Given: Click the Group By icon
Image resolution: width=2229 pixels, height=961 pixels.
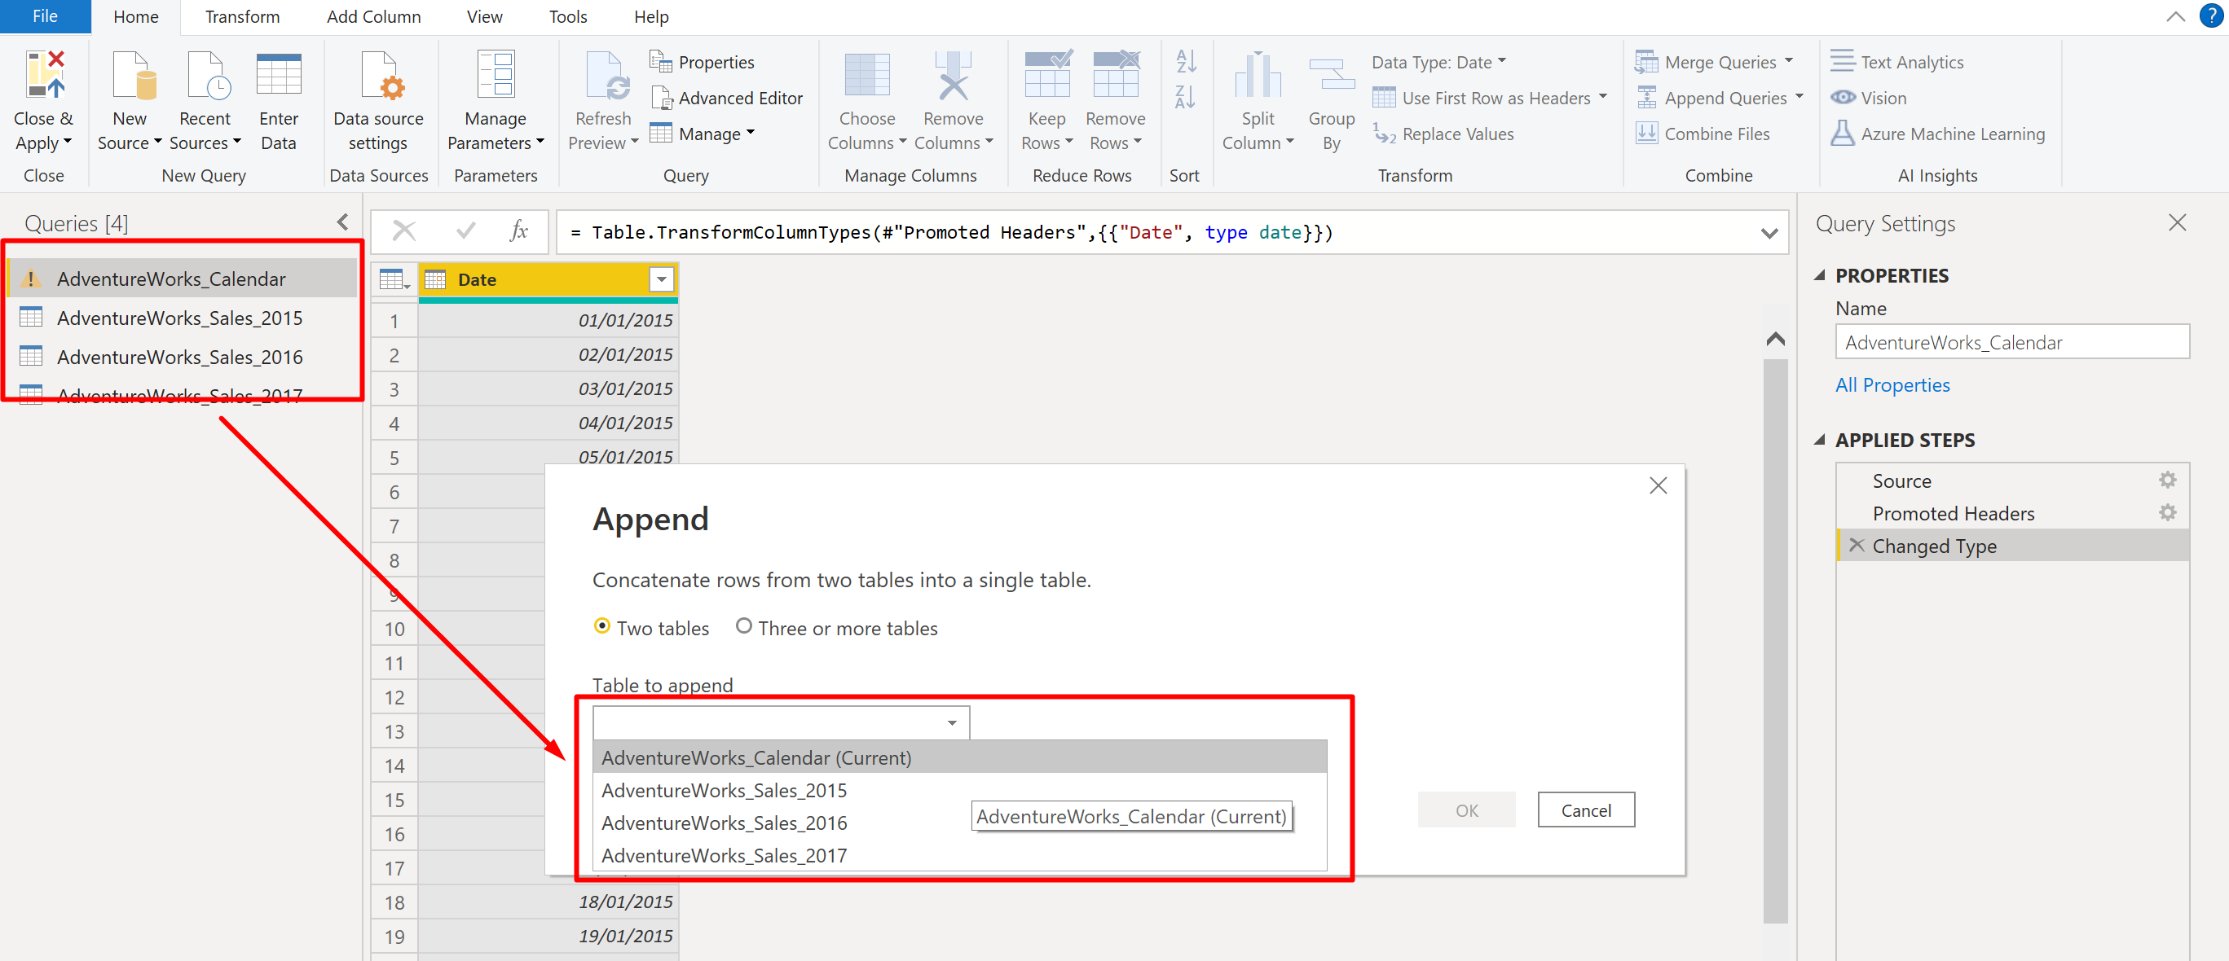Looking at the screenshot, I should pyautogui.click(x=1332, y=74).
